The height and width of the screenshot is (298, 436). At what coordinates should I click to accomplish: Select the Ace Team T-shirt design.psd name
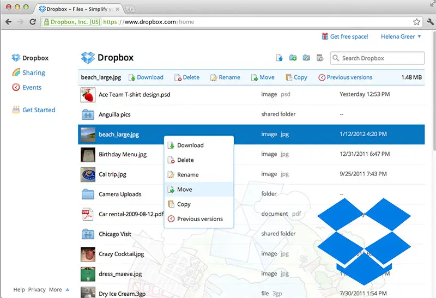point(134,94)
